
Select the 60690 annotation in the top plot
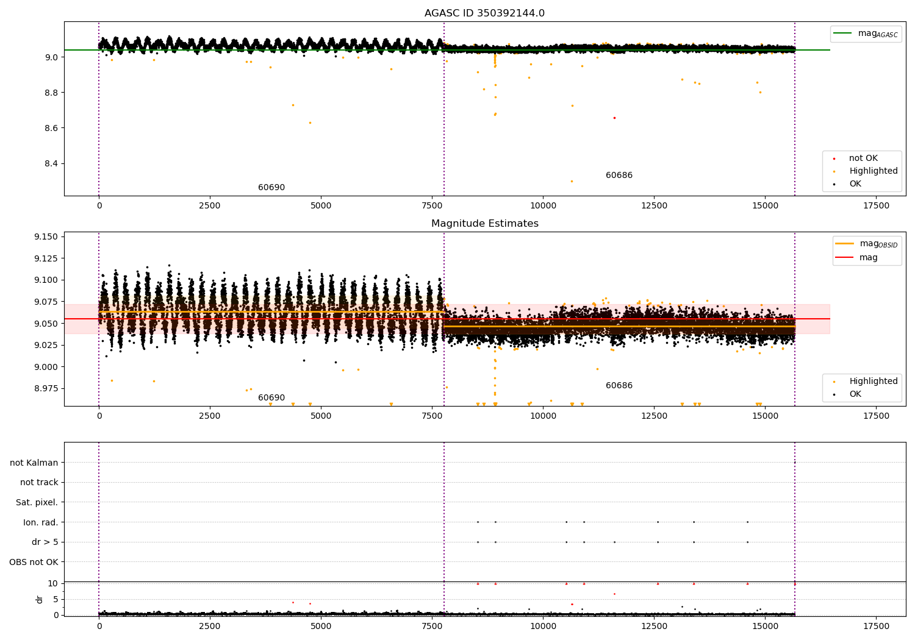pos(271,188)
